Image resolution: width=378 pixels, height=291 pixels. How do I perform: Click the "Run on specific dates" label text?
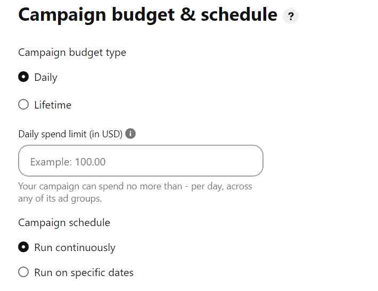coord(84,273)
